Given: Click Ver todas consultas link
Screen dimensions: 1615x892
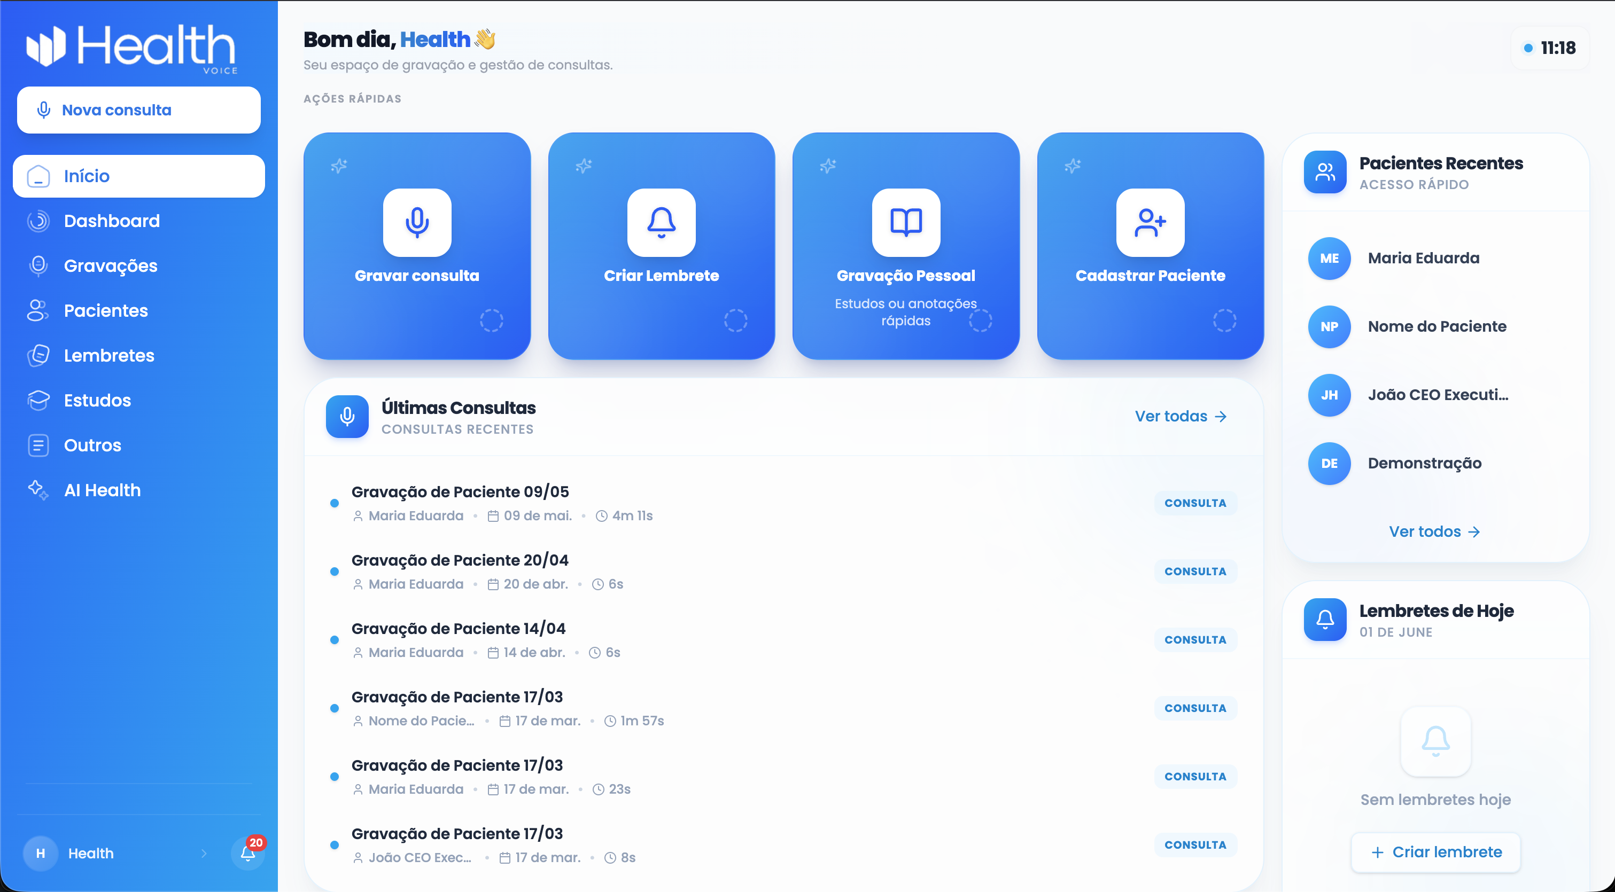Looking at the screenshot, I should (1181, 417).
